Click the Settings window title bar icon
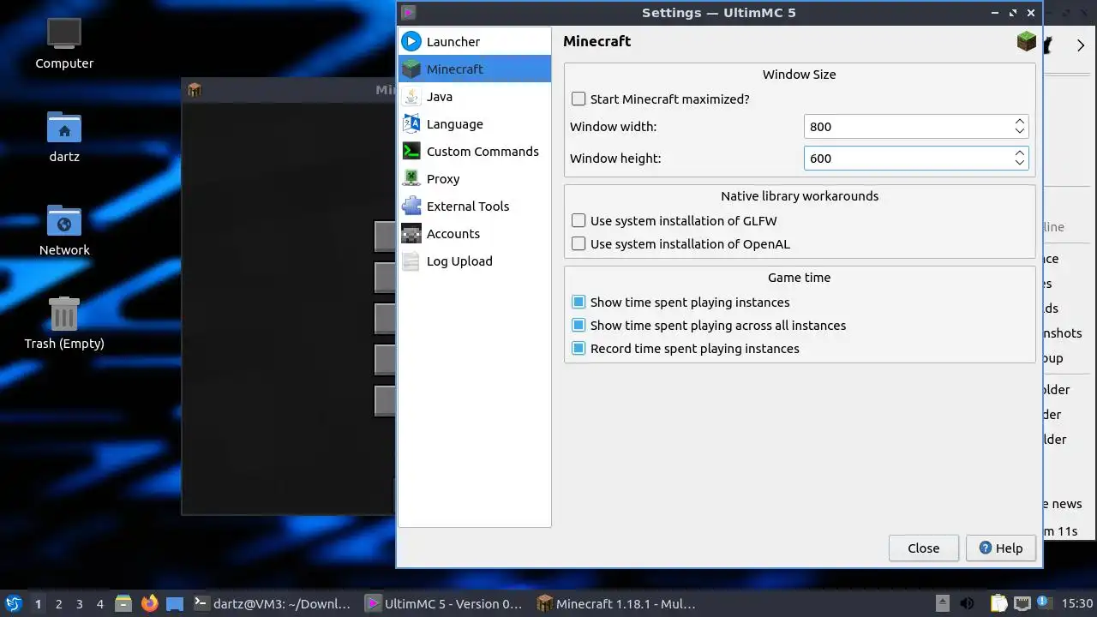The height and width of the screenshot is (617, 1097). (x=409, y=13)
